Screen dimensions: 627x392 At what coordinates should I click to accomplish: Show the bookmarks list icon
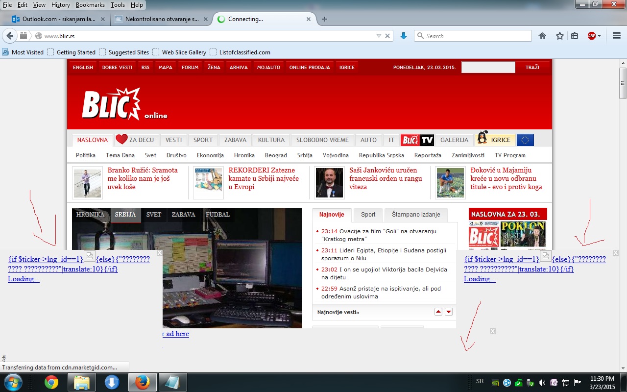(x=575, y=36)
